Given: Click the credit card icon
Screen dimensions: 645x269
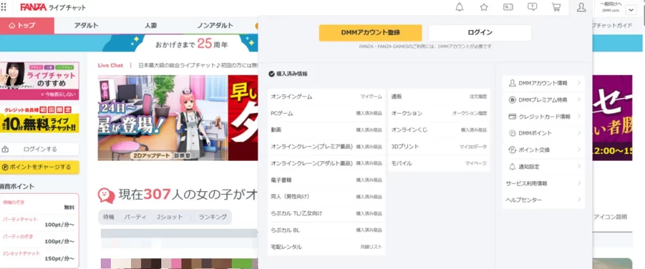Looking at the screenshot, I should click(x=512, y=117).
